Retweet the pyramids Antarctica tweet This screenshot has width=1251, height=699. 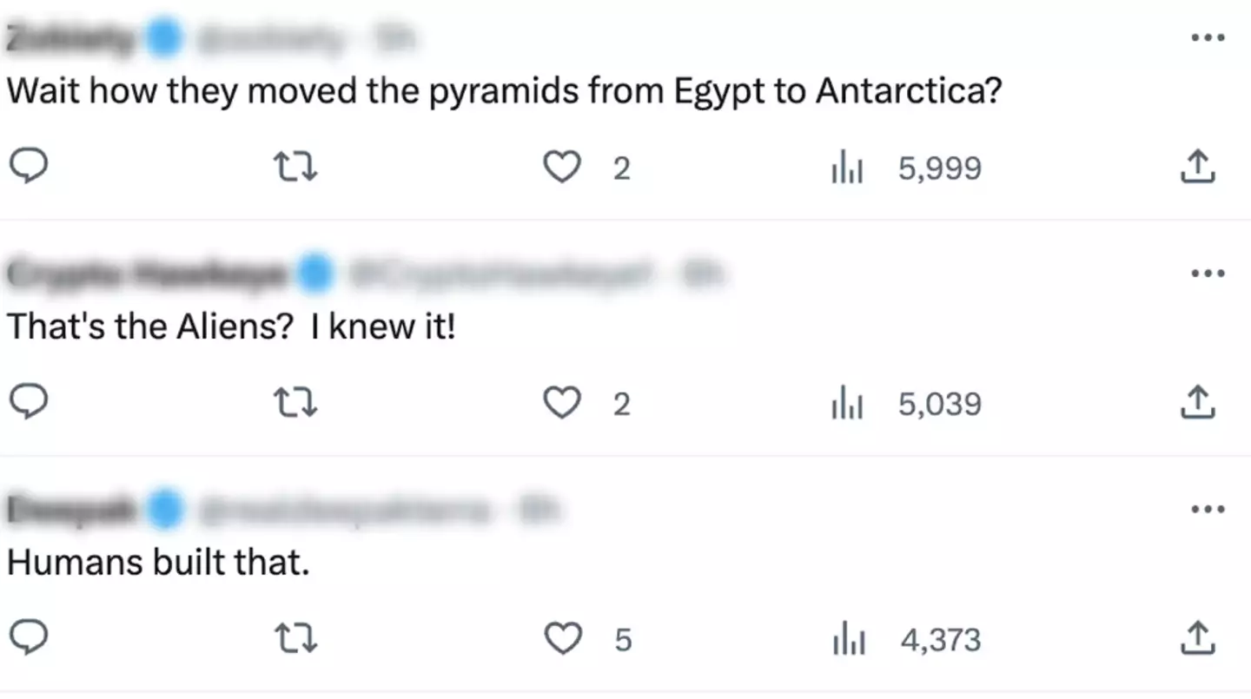click(x=295, y=168)
